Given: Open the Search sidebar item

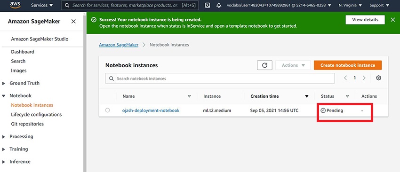Looking at the screenshot, I should (18, 61).
